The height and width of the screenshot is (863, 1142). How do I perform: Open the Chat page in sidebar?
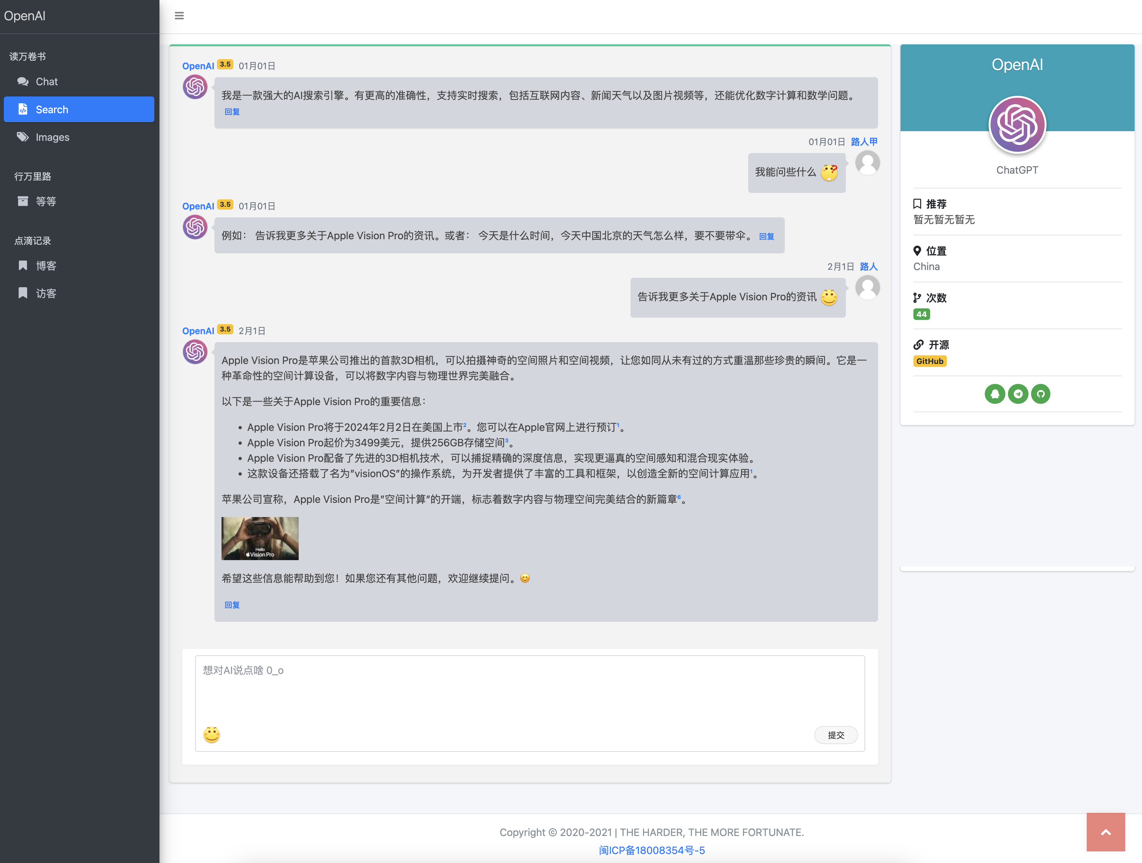click(x=79, y=82)
